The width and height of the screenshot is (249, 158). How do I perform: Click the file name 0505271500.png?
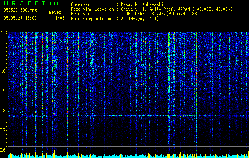[x=20, y=10]
